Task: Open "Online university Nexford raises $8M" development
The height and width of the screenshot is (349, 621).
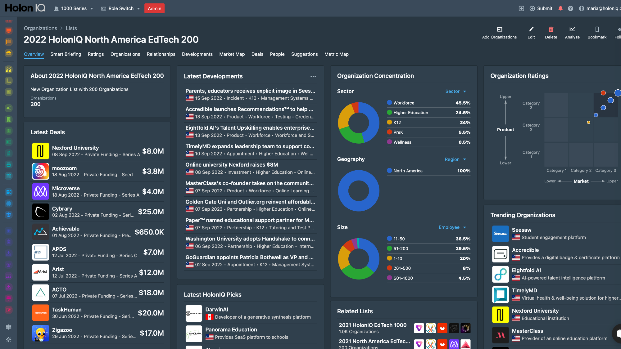Action: (x=250, y=168)
